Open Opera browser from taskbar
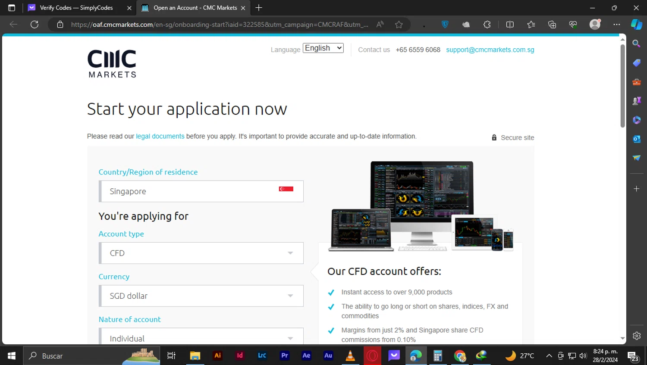Screen dimensions: 647x365 [372, 356]
